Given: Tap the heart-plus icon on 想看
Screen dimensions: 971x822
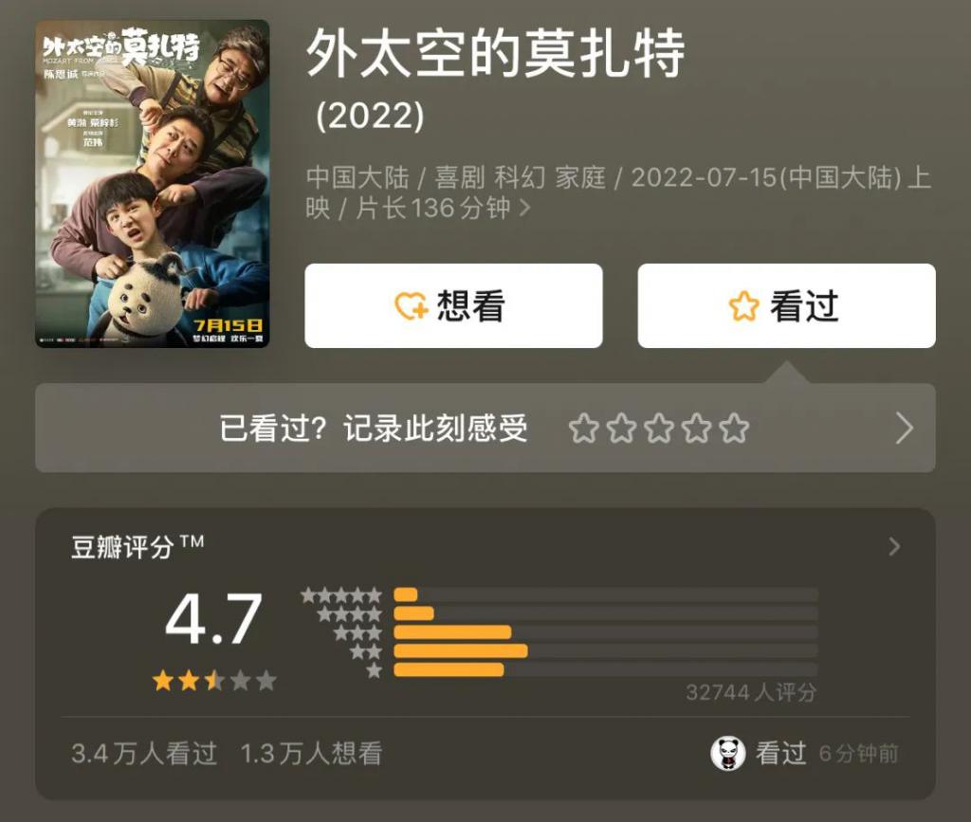Looking at the screenshot, I should coord(412,306).
